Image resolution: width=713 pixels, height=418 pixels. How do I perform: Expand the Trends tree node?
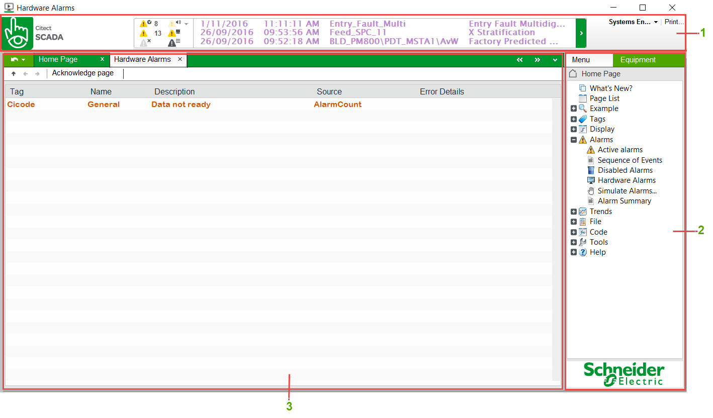[574, 212]
